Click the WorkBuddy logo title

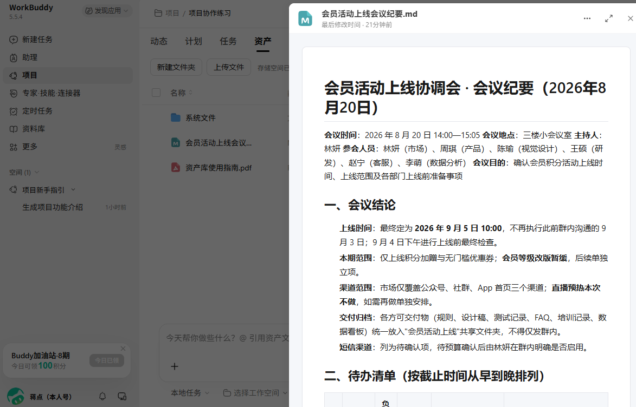click(x=31, y=8)
